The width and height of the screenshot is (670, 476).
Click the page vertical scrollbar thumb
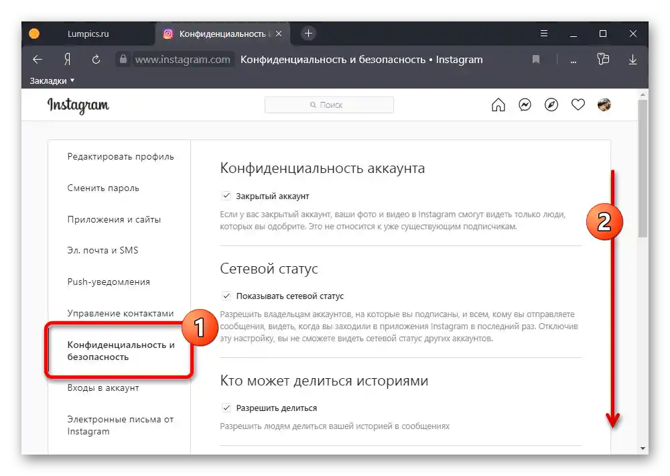click(x=643, y=168)
